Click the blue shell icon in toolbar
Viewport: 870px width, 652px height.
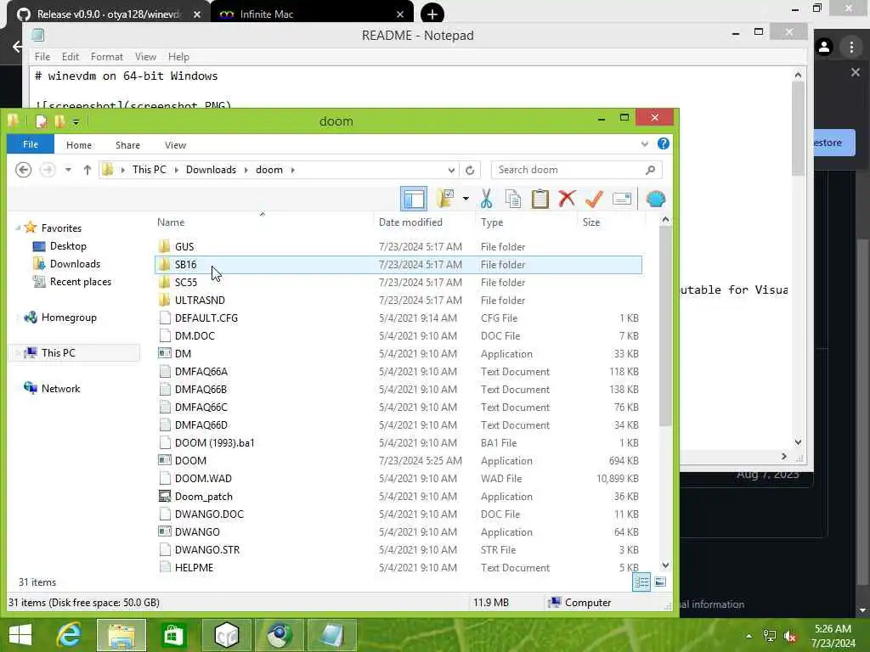pyautogui.click(x=656, y=199)
